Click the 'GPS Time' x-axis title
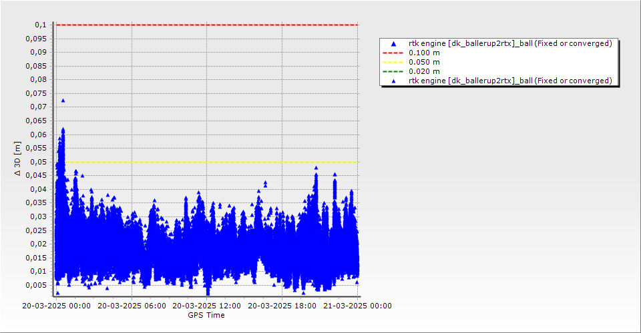The image size is (641, 333). tap(206, 315)
